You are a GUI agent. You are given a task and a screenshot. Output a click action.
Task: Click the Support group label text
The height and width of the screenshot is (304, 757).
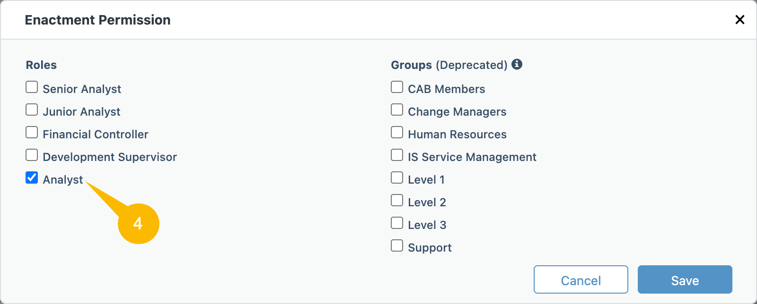pyautogui.click(x=430, y=248)
